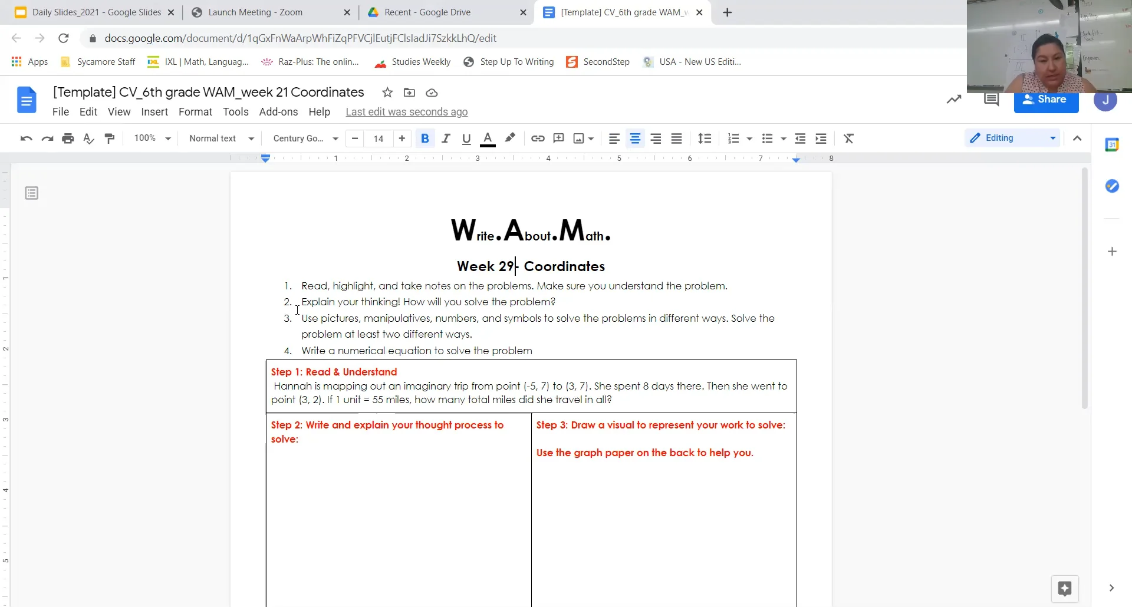Open bulleted list options arrow
This screenshot has height=607, width=1132.
tap(784, 138)
